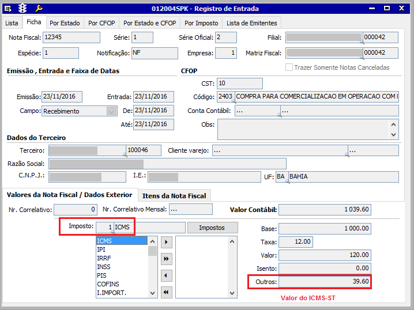Click the Emissão date field

point(62,97)
